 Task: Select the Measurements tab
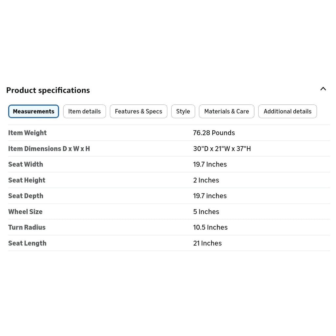pyautogui.click(x=34, y=111)
